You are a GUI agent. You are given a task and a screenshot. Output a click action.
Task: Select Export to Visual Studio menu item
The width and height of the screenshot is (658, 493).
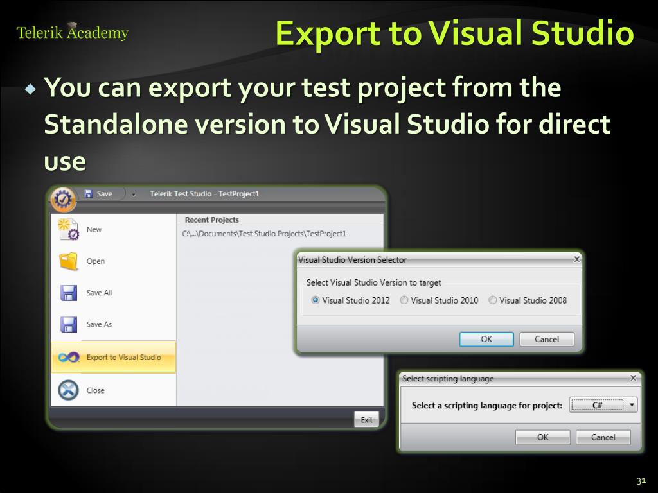113,357
